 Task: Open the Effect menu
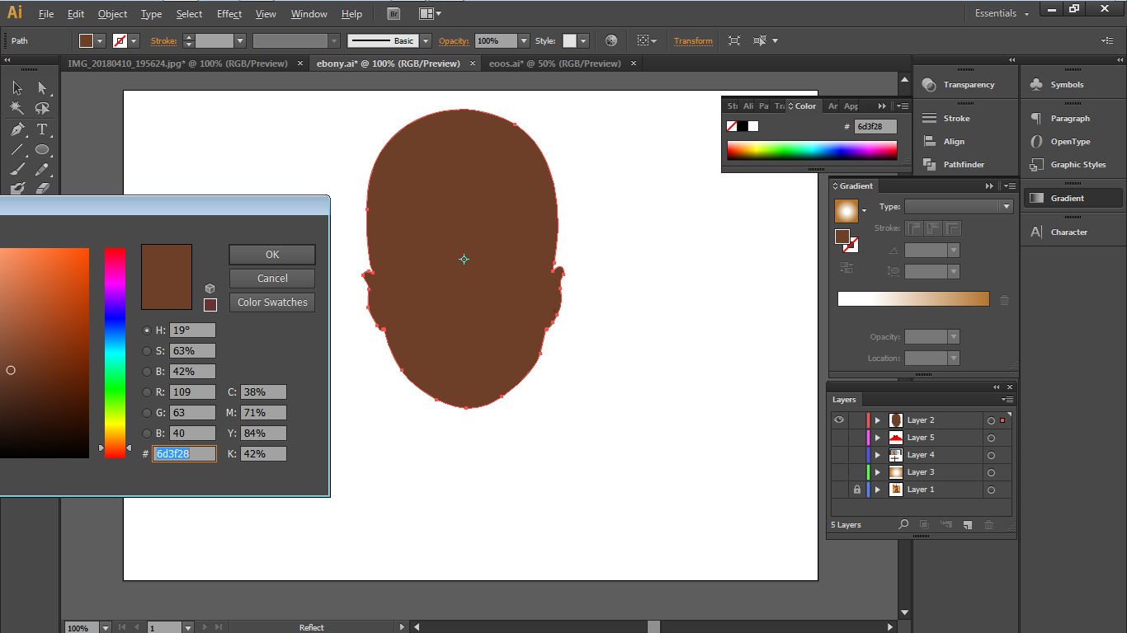[x=229, y=14]
